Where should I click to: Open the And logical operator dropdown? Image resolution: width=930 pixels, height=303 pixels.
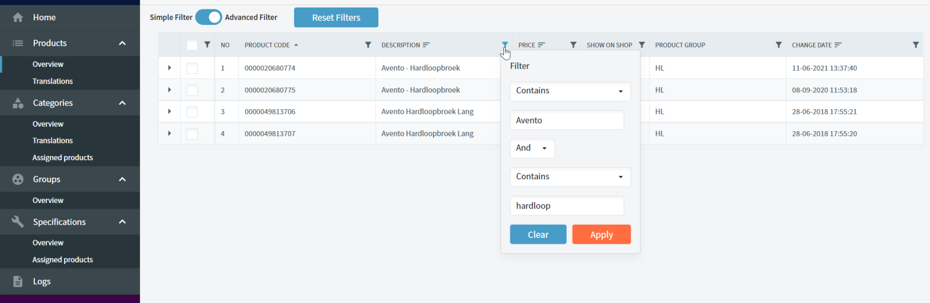point(532,149)
